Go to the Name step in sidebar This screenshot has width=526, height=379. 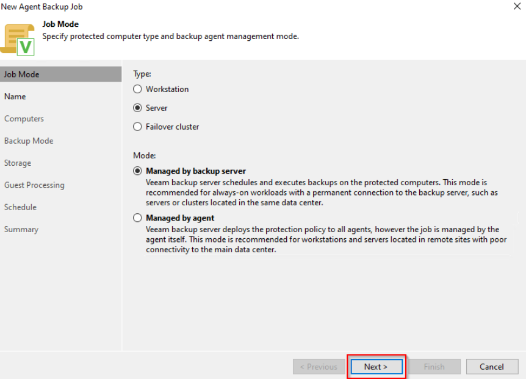click(15, 96)
